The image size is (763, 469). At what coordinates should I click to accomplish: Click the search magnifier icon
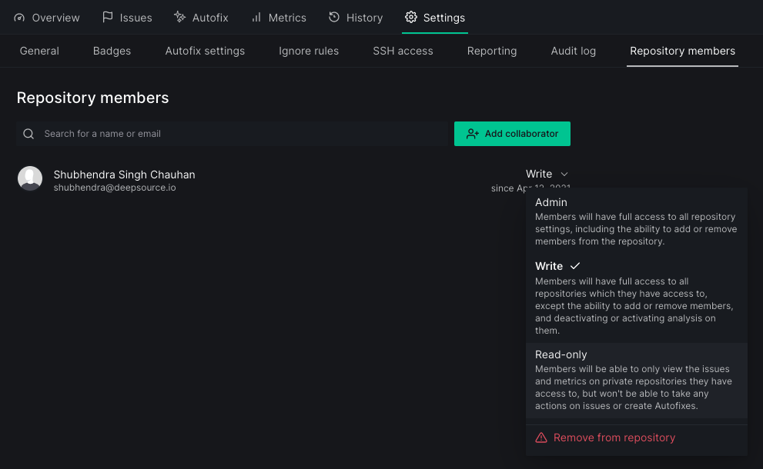tap(28, 134)
